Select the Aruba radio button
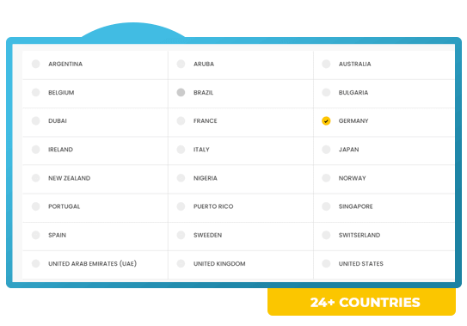 181,64
